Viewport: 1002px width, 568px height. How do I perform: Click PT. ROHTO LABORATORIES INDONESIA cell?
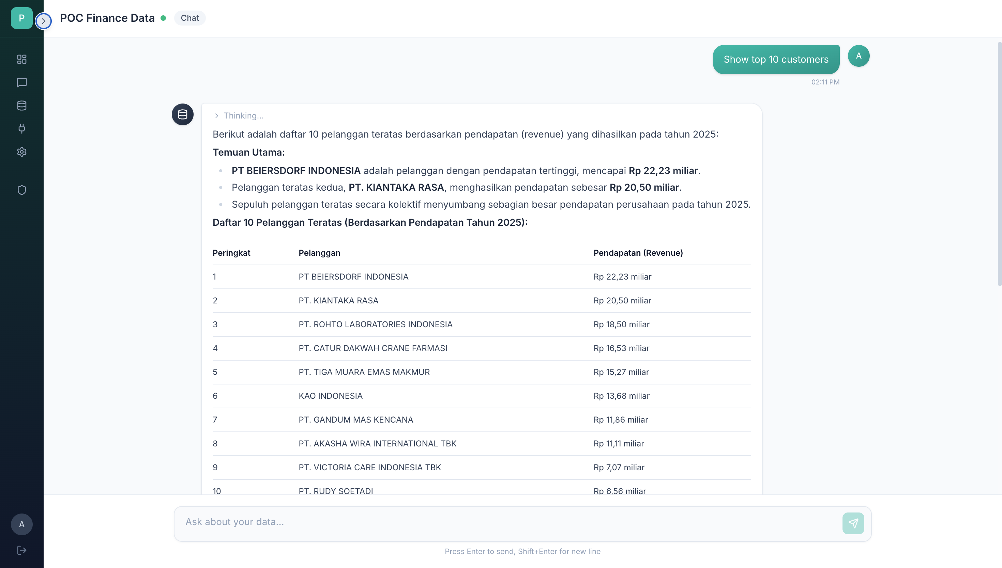click(x=376, y=324)
